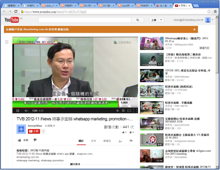Switch the player to large size
220x170 pixels.
click(x=129, y=111)
